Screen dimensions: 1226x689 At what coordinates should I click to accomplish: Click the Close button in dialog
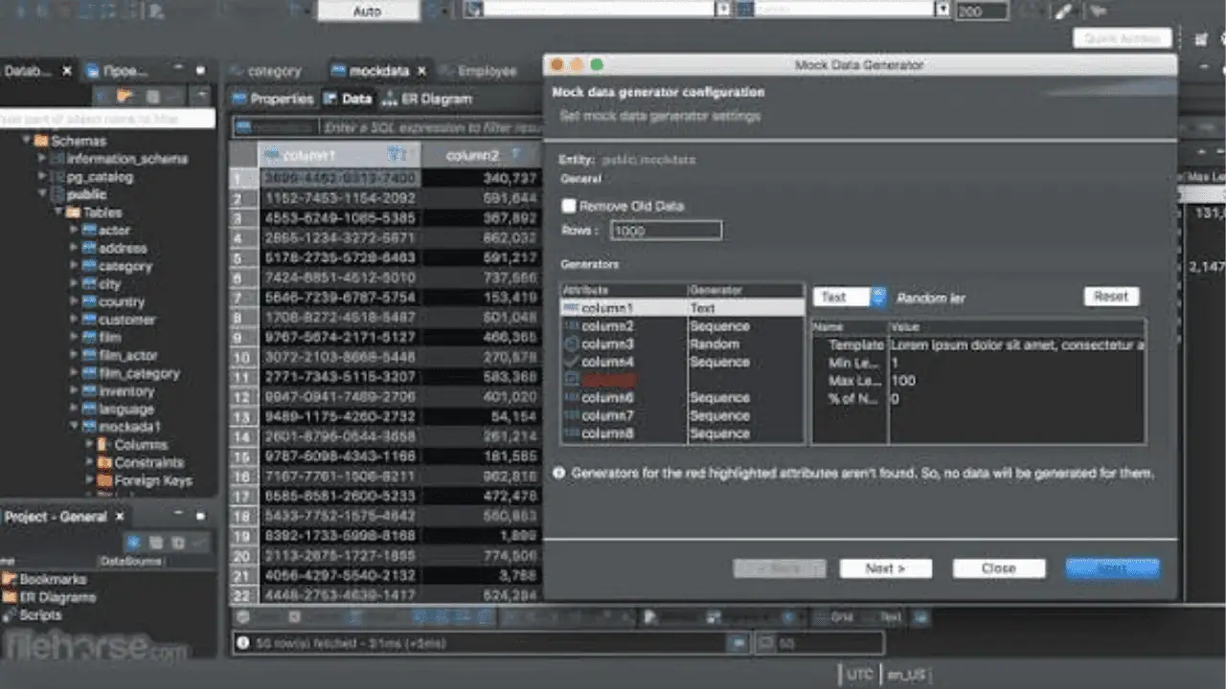click(999, 567)
